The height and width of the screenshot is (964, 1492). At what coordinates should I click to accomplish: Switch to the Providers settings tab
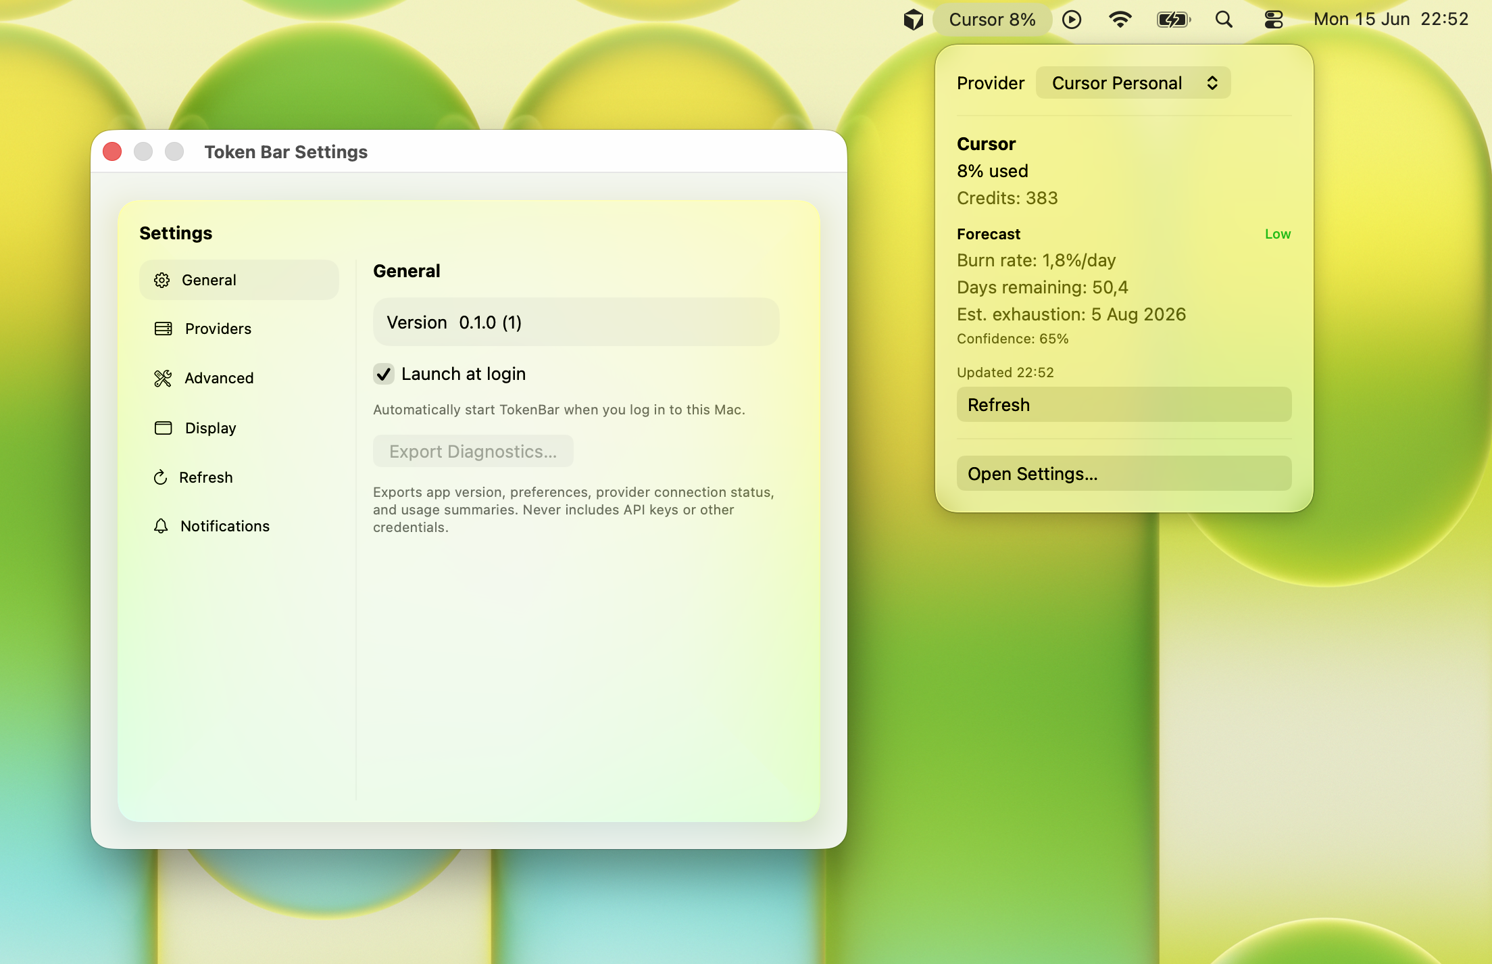(x=239, y=329)
